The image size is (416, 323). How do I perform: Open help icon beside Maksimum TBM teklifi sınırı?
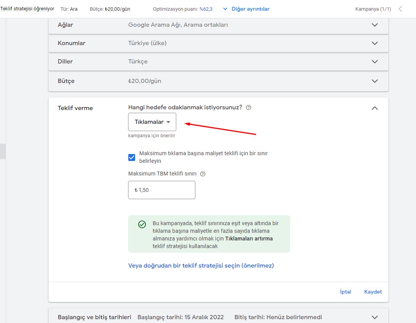(203, 174)
